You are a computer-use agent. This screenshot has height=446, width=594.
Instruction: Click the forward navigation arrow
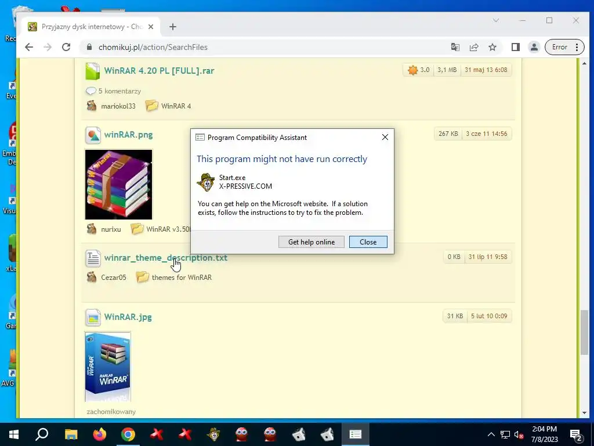coord(48,47)
